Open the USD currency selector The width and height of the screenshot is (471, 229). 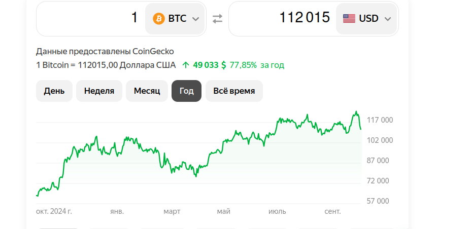coord(366,19)
